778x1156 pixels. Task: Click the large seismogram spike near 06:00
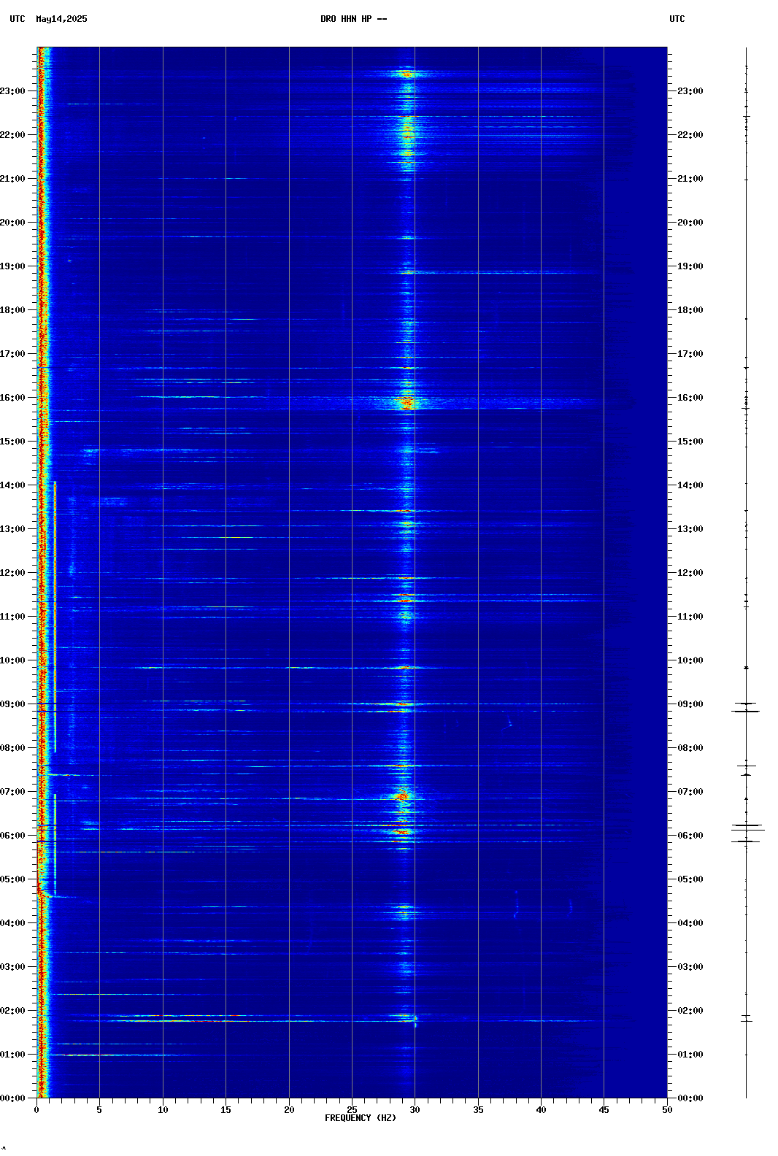click(747, 828)
